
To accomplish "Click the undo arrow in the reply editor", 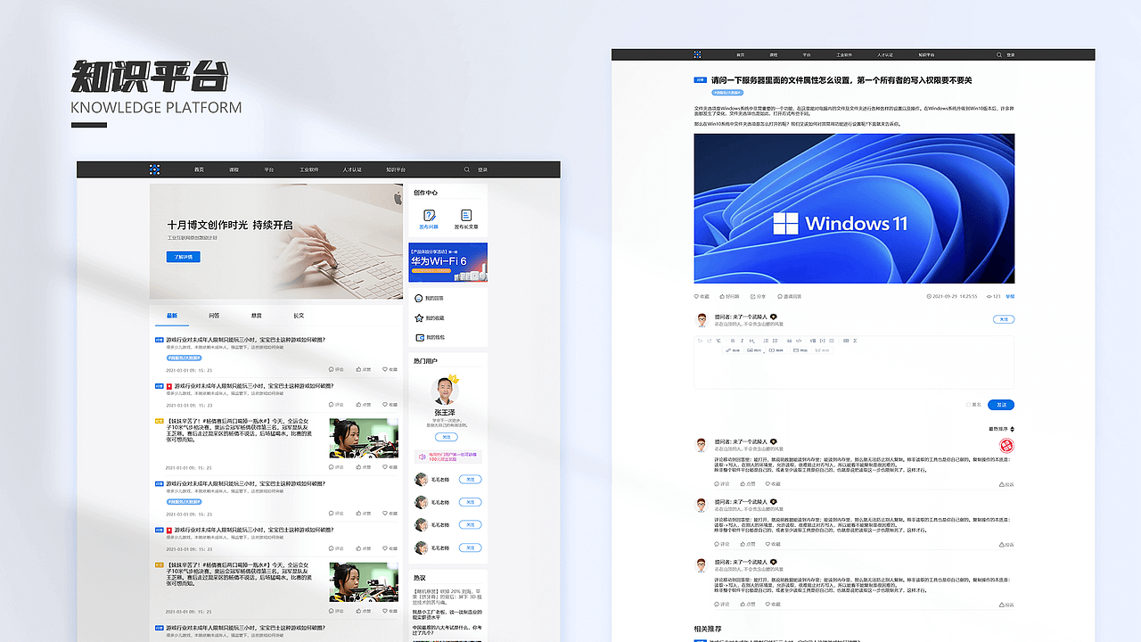I will pos(699,341).
